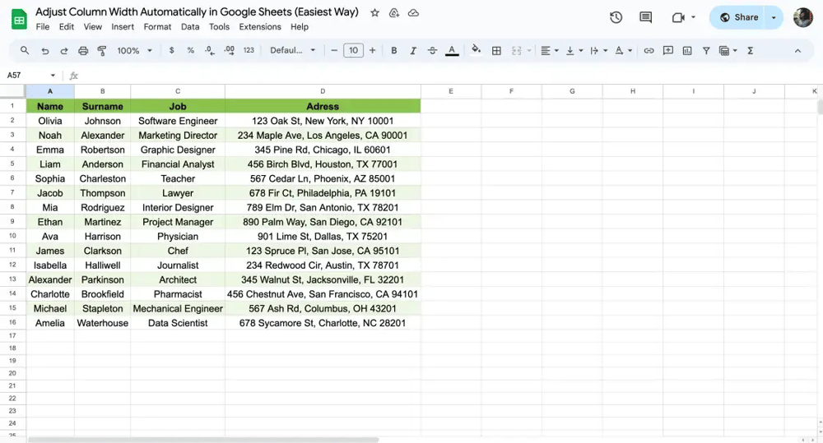Toggle bold formatting

[x=393, y=51]
